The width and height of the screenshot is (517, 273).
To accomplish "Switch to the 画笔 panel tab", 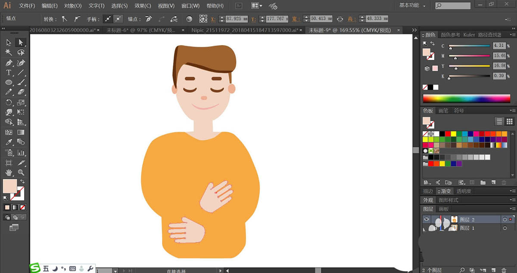I will click(x=443, y=110).
